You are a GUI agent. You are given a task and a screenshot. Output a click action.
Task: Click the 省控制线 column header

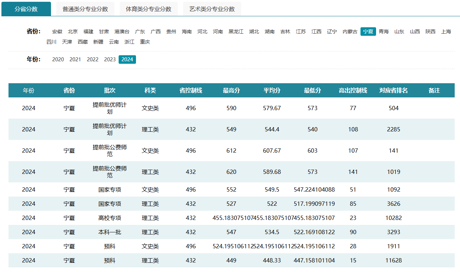pos(191,90)
